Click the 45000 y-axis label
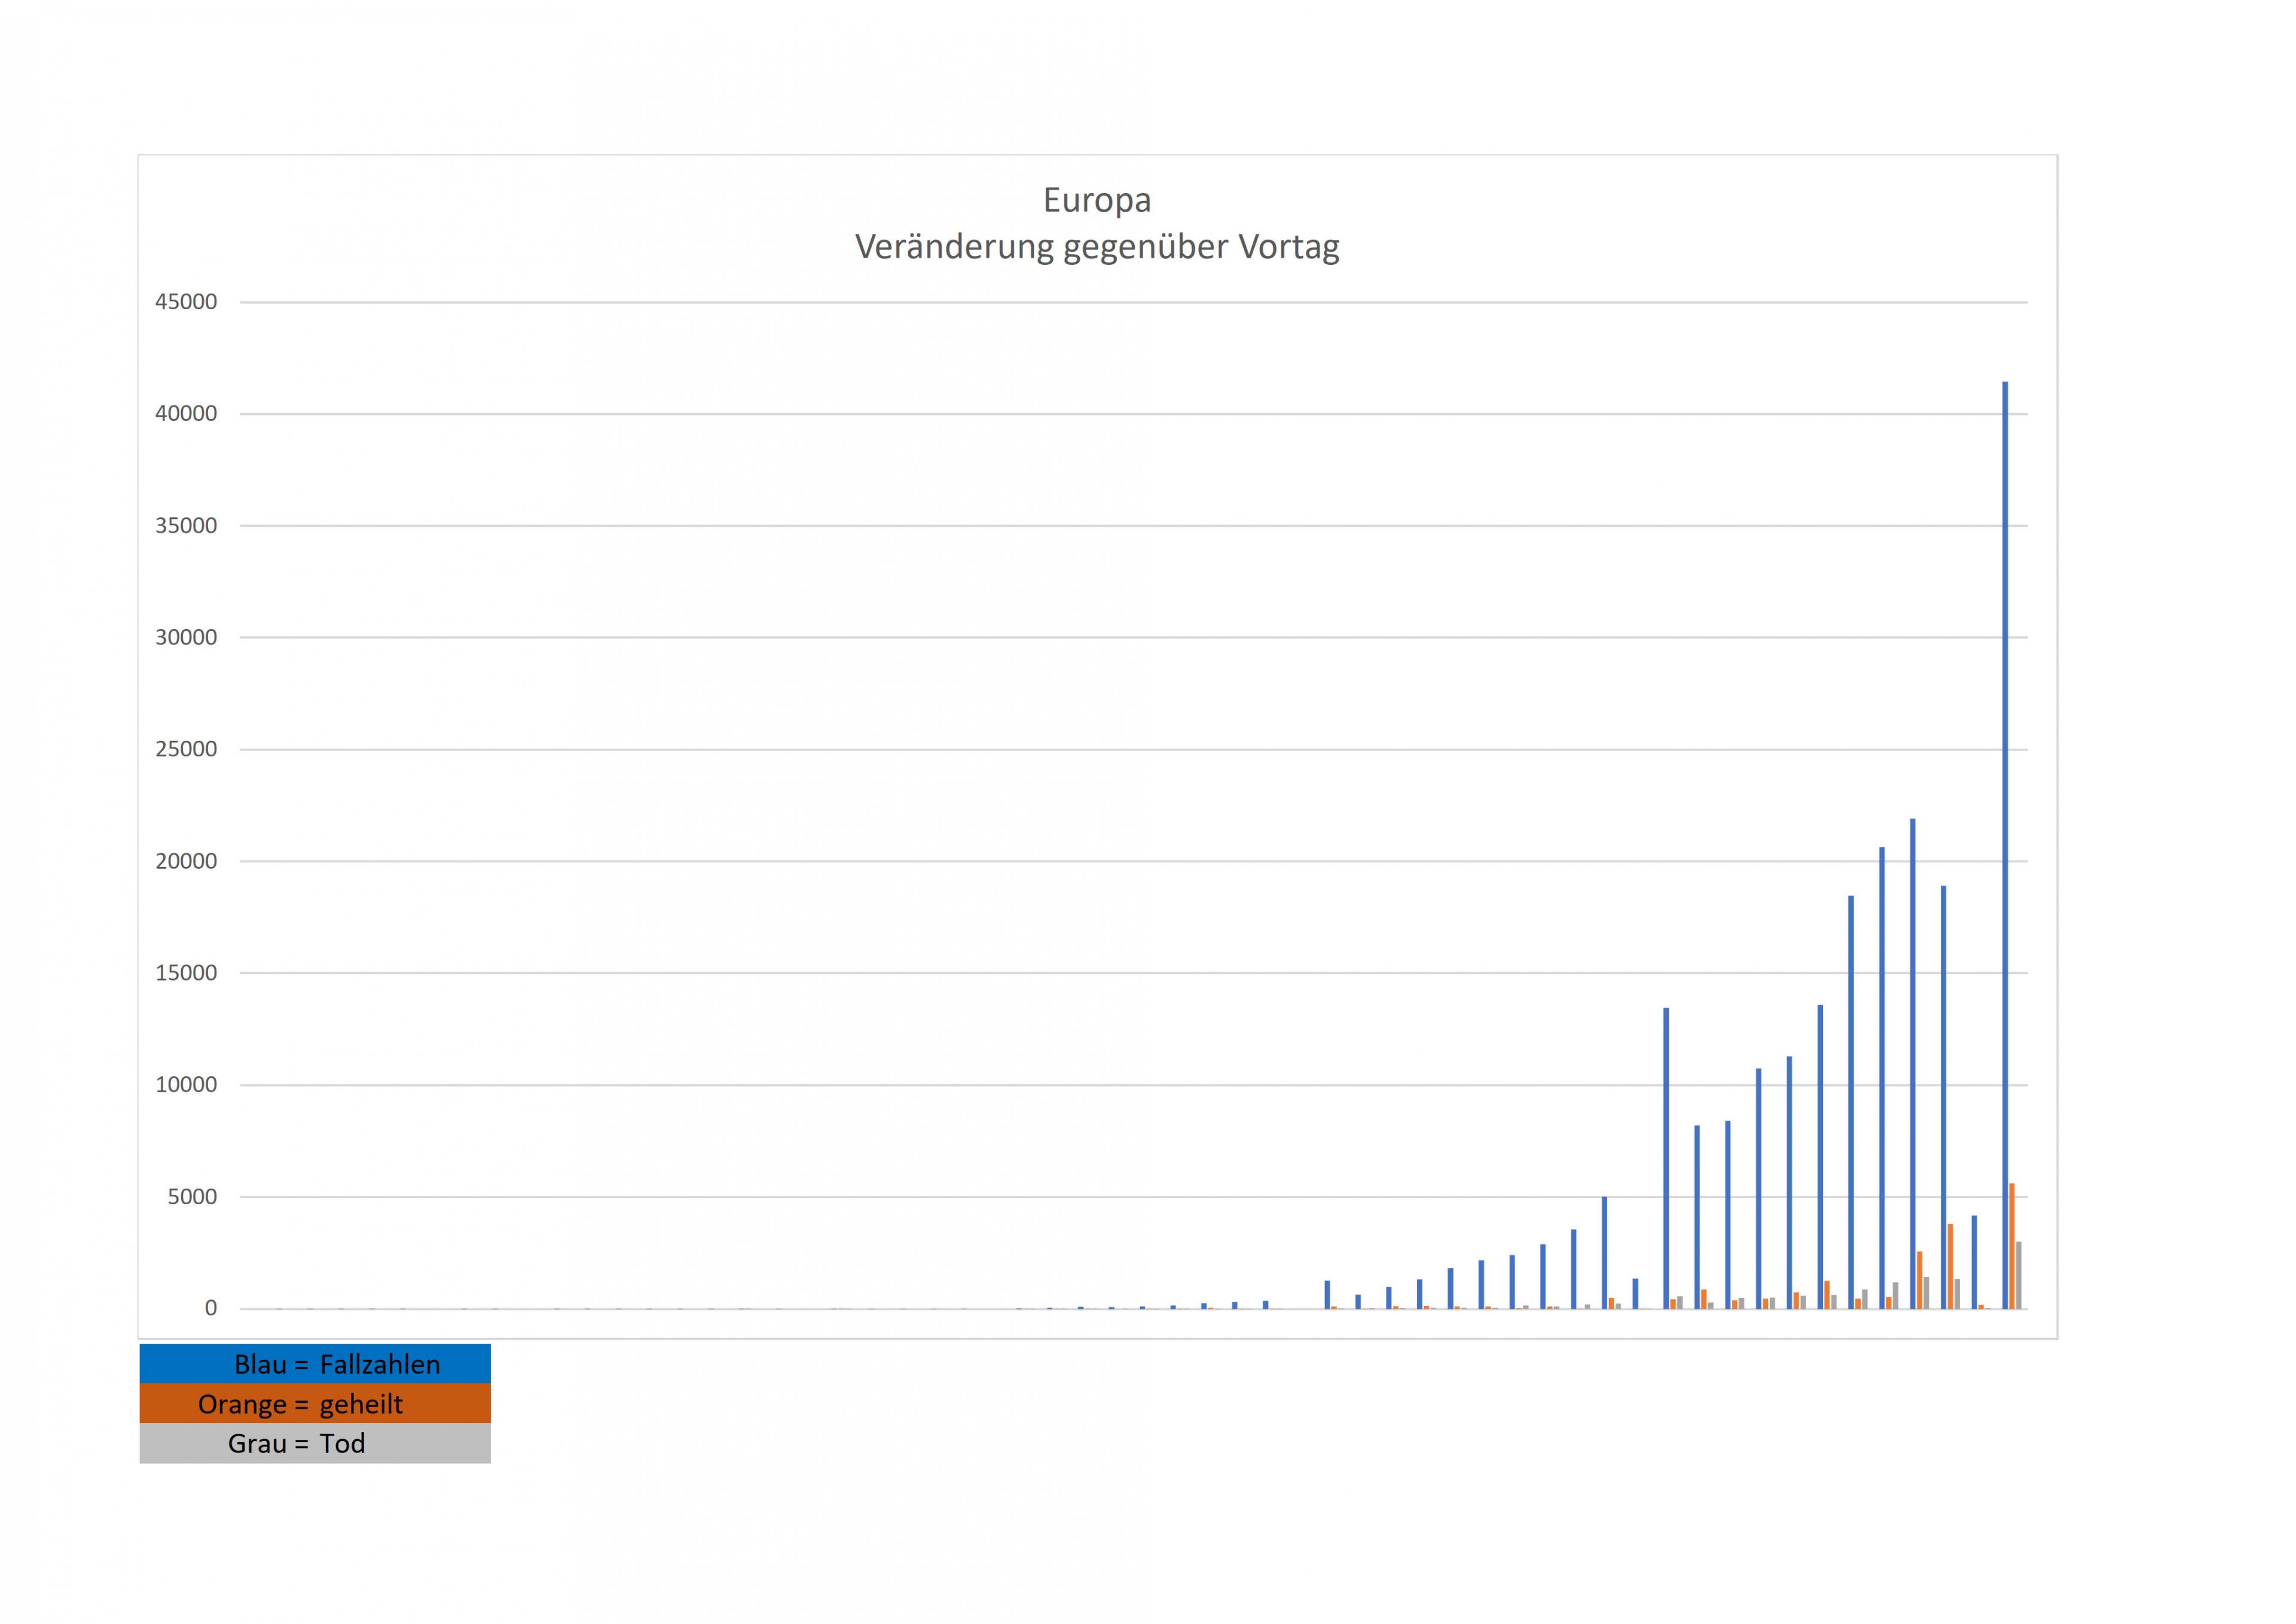Viewport: 2296px width, 1624px height. pyautogui.click(x=186, y=302)
